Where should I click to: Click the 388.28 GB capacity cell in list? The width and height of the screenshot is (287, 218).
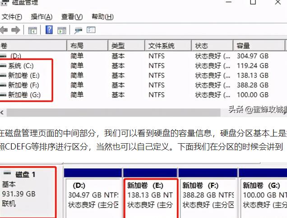pos(253,85)
